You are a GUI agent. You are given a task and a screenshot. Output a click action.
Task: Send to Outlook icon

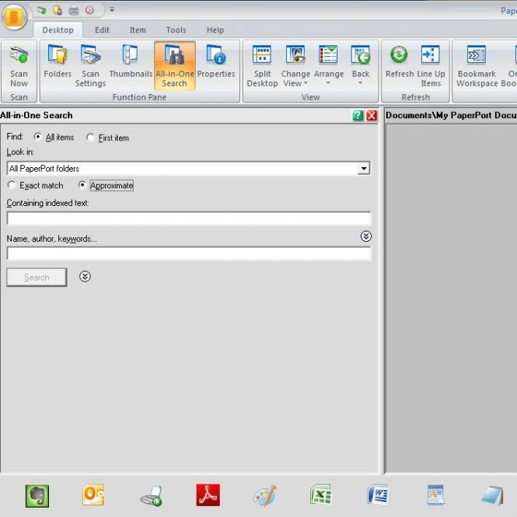click(93, 494)
